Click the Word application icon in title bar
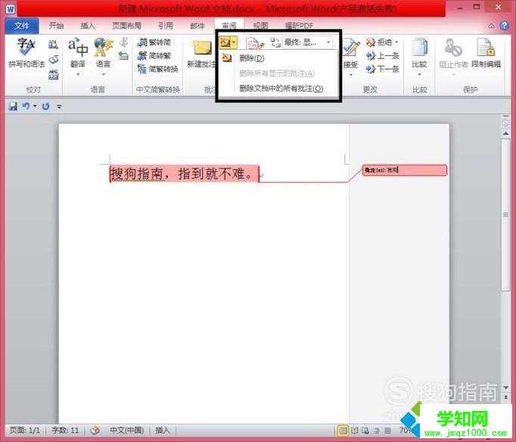Viewport: 516px width, 442px height. [x=10, y=8]
